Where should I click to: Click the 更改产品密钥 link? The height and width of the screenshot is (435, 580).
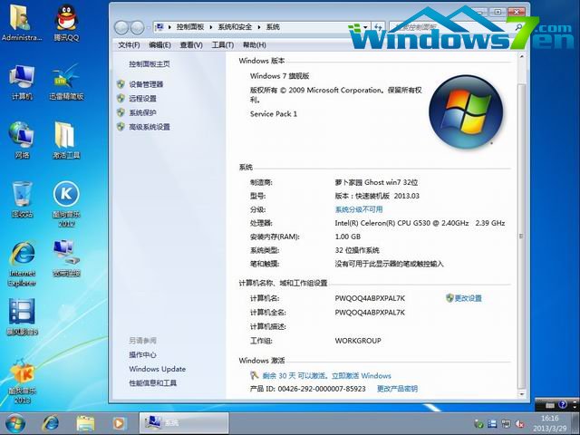397,389
